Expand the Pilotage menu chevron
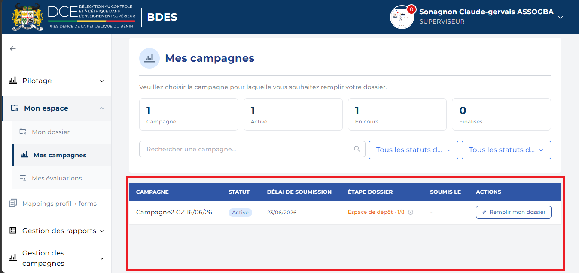The height and width of the screenshot is (273, 579). (x=102, y=81)
